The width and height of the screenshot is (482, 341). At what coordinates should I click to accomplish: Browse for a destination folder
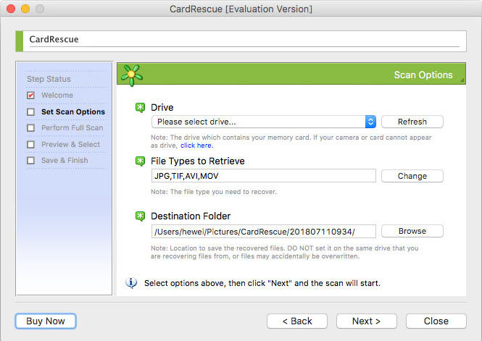point(412,231)
